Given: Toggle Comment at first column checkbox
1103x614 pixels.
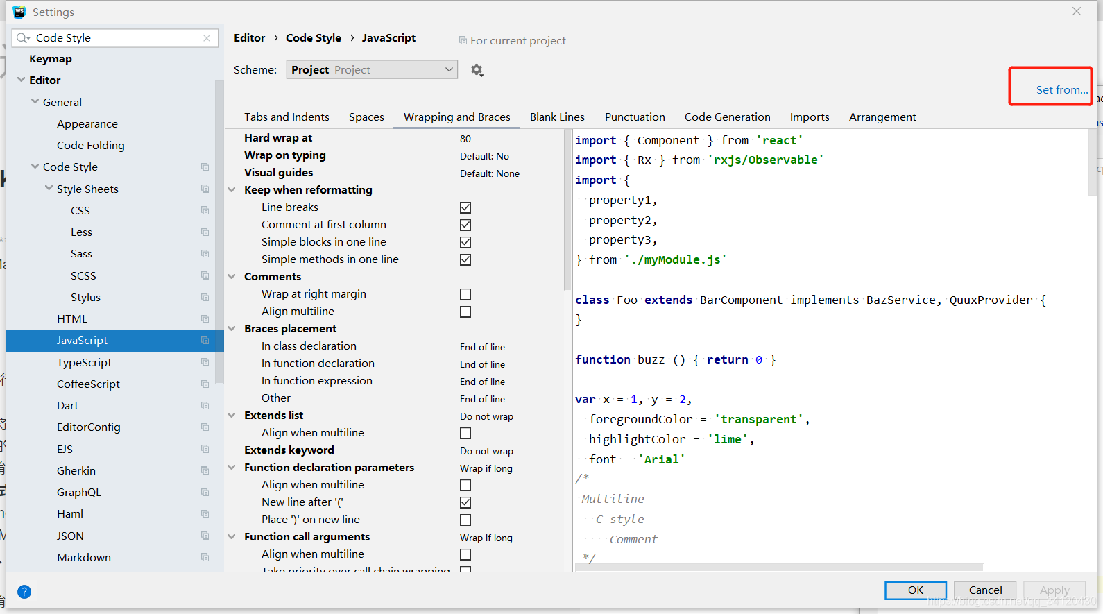Looking at the screenshot, I should pos(465,225).
